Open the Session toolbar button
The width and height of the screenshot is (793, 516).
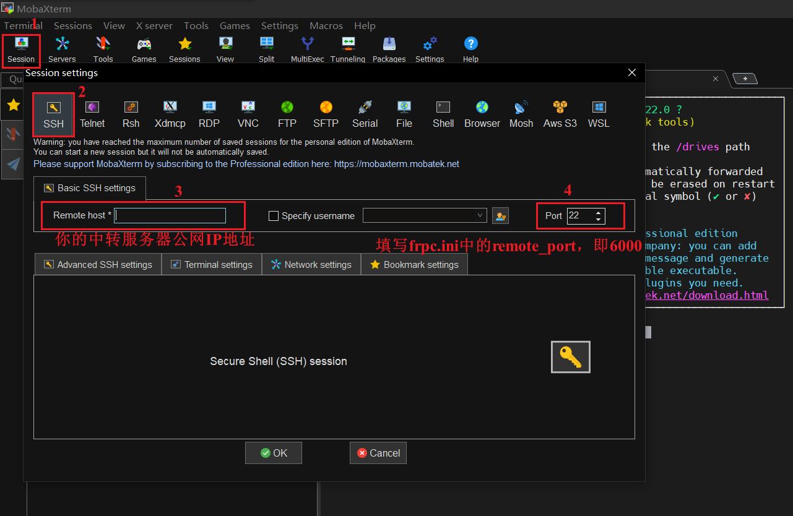(21, 50)
